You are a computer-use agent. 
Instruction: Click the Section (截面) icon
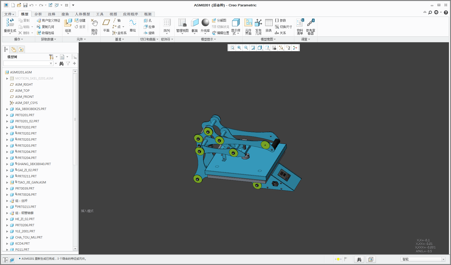click(x=194, y=22)
